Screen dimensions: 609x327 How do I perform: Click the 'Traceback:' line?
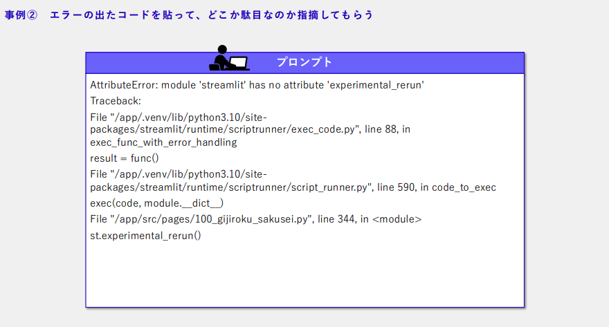click(x=116, y=101)
